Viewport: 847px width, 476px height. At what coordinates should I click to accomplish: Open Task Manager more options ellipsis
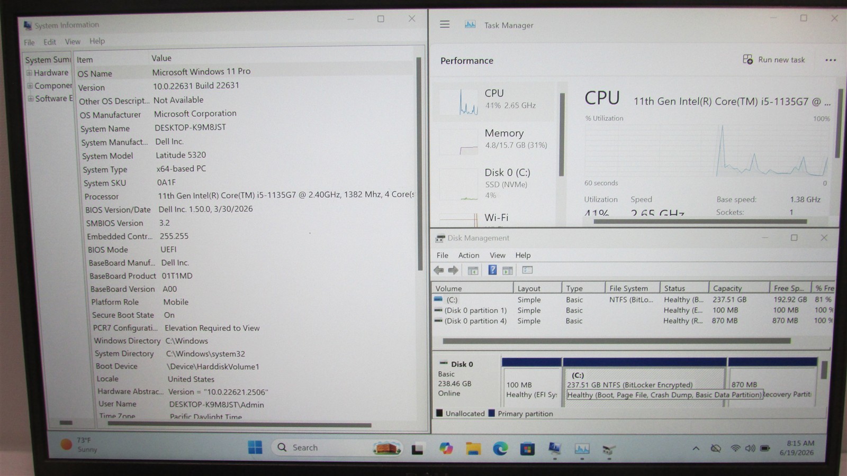point(831,60)
